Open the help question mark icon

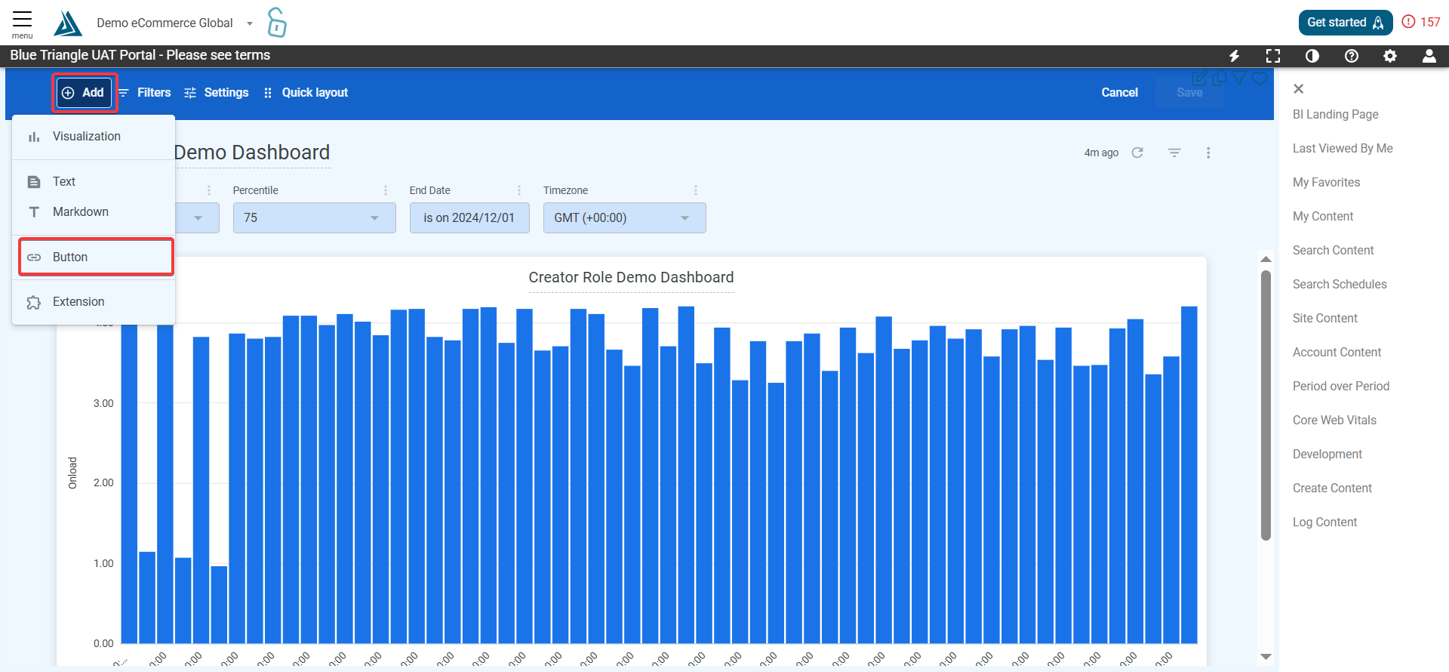coord(1352,56)
